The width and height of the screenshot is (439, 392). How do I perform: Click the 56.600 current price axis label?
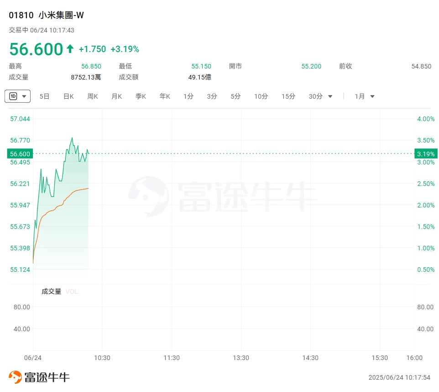point(20,154)
